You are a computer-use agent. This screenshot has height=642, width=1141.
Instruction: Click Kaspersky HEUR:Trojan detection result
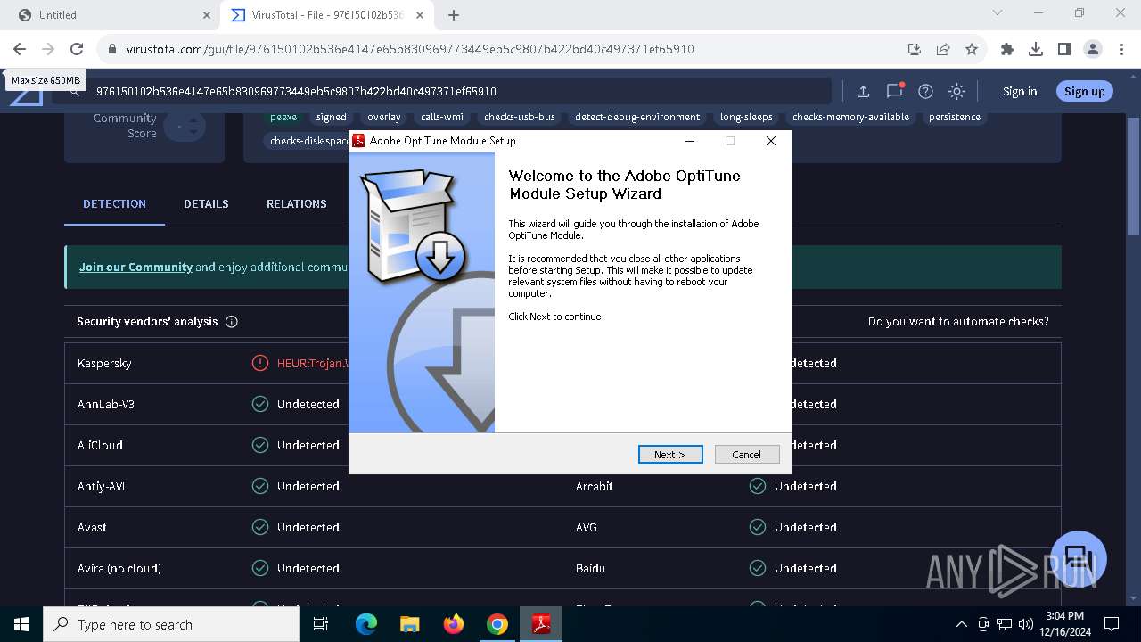(x=312, y=363)
